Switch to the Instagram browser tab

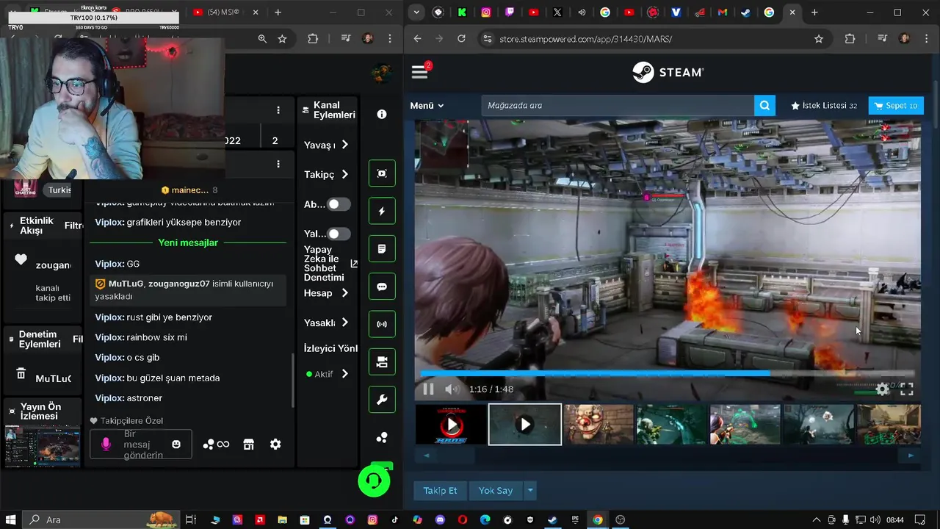pyautogui.click(x=486, y=12)
